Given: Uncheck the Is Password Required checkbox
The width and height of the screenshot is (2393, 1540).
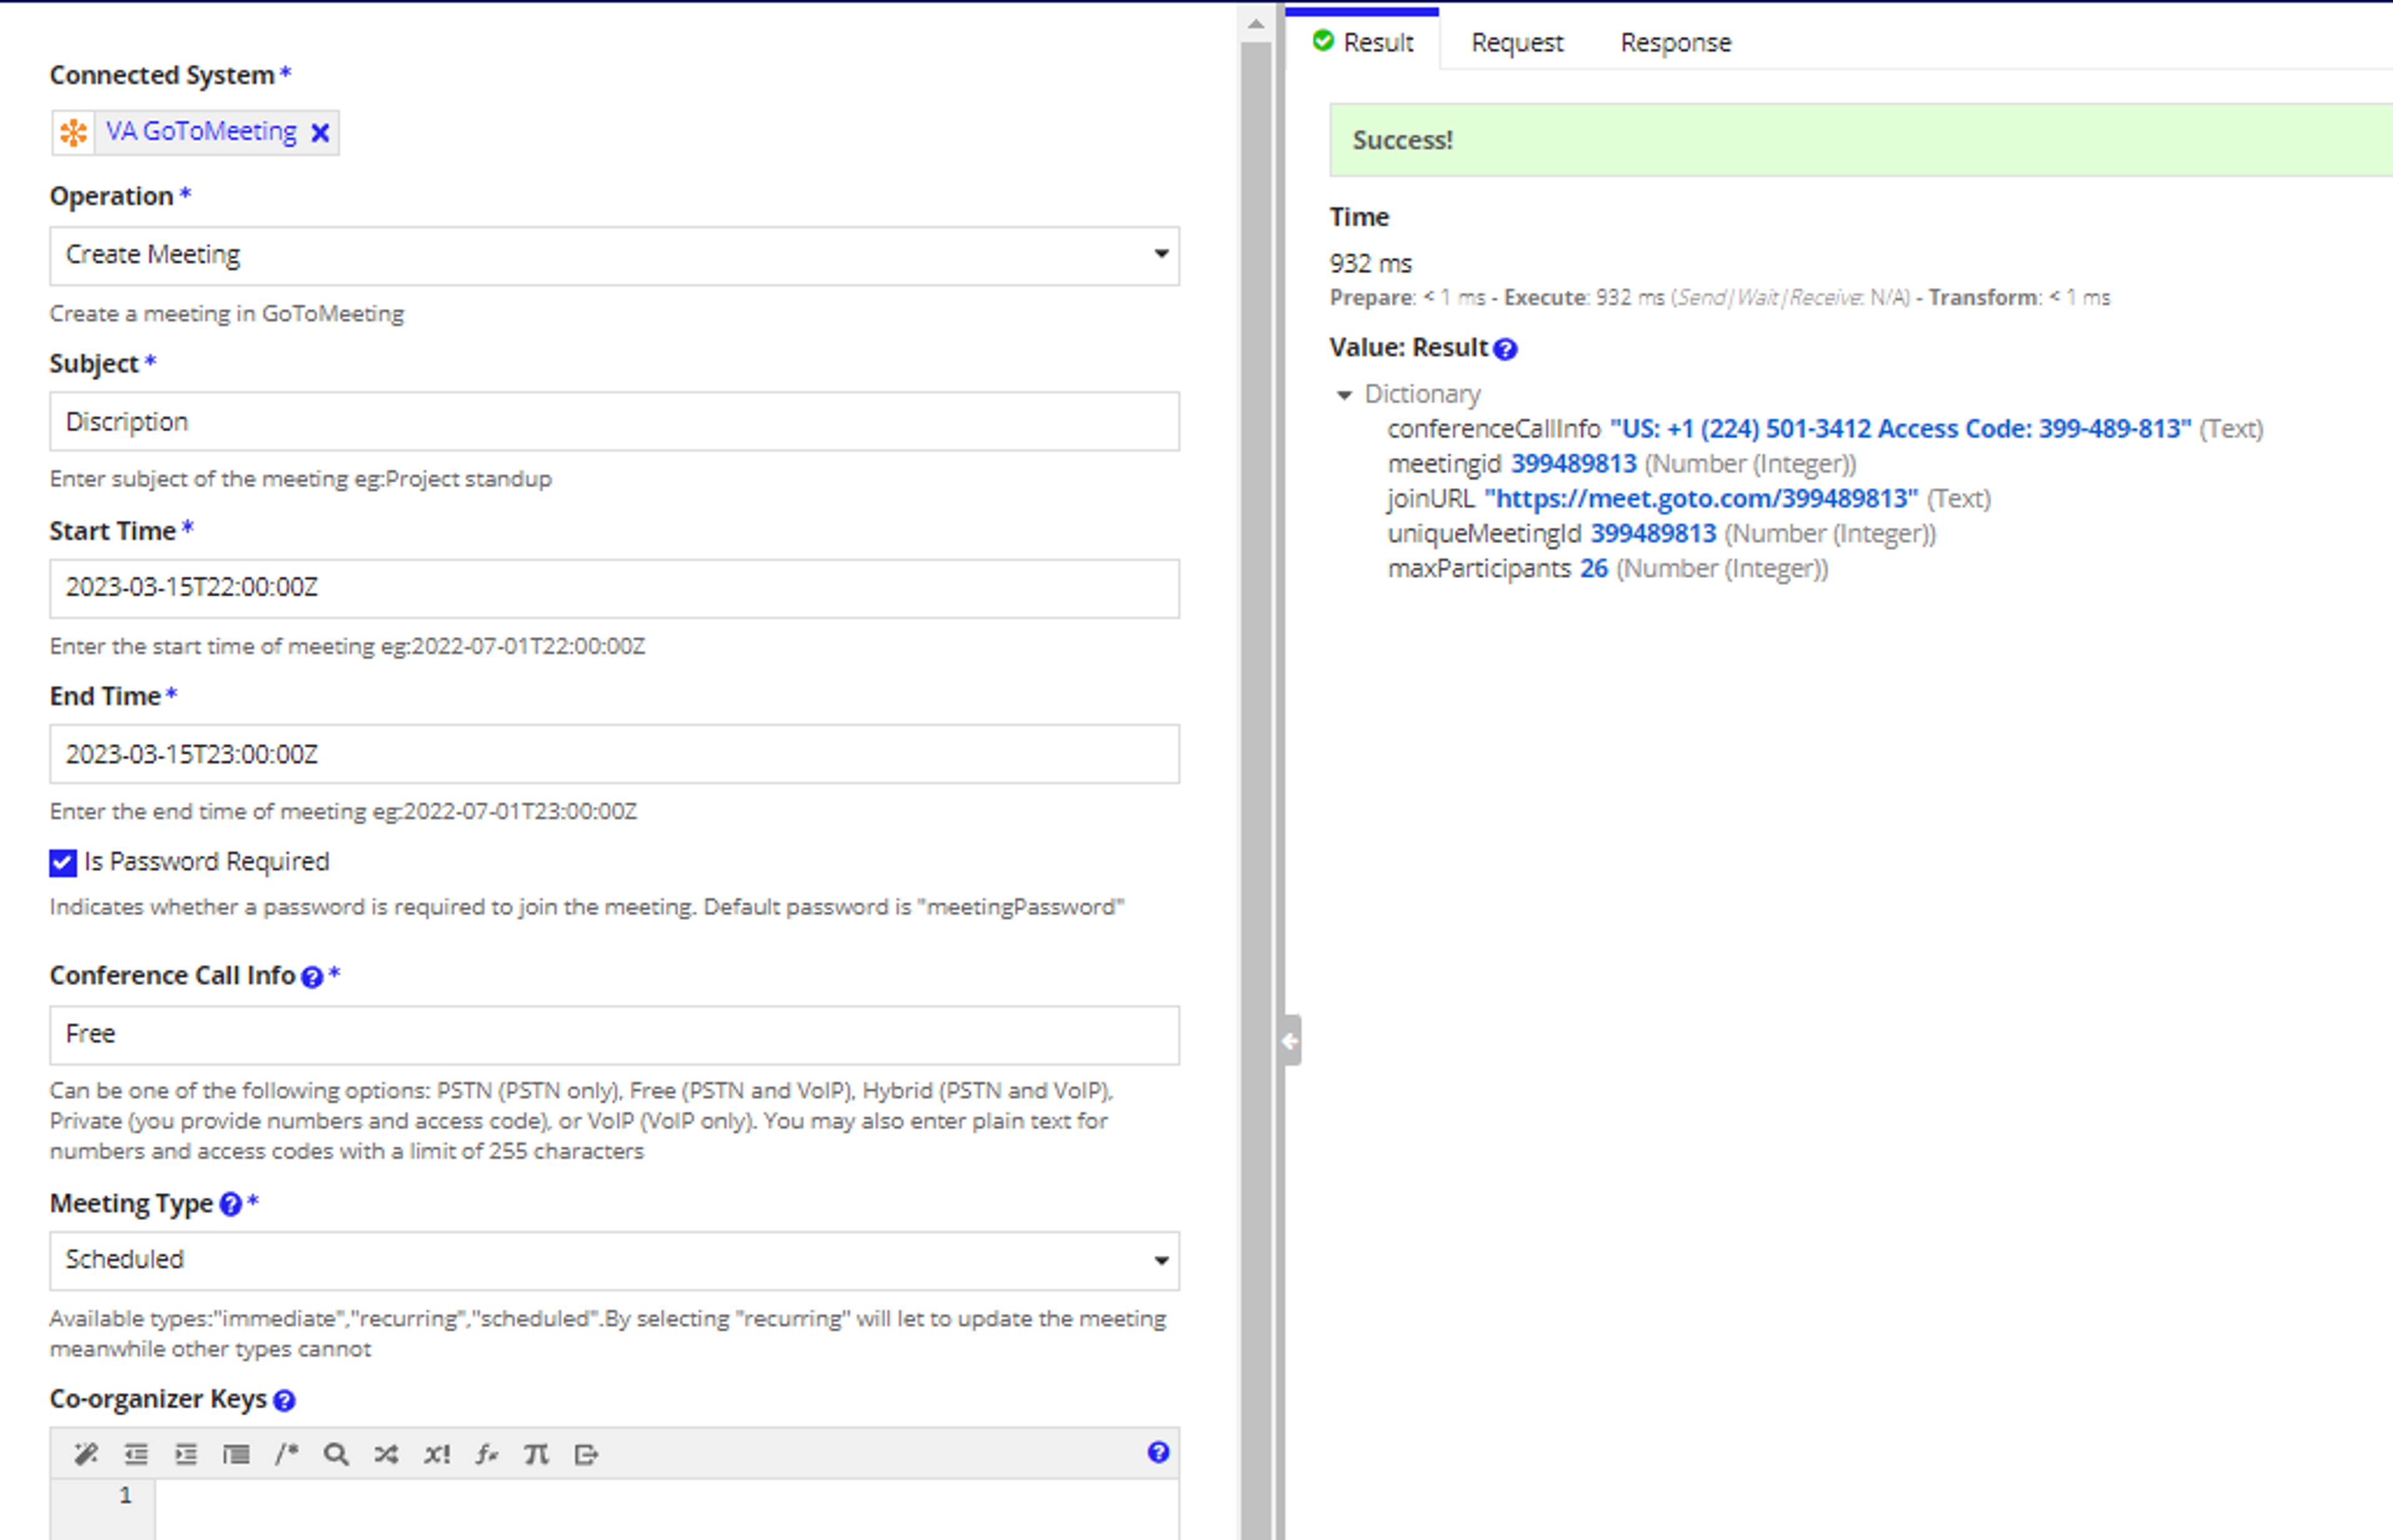Looking at the screenshot, I should 63,863.
